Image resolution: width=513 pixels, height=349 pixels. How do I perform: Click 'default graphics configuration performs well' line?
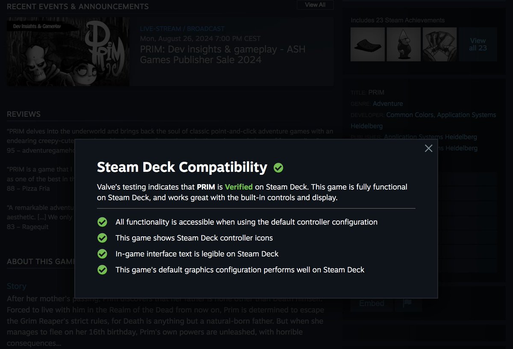click(x=240, y=270)
